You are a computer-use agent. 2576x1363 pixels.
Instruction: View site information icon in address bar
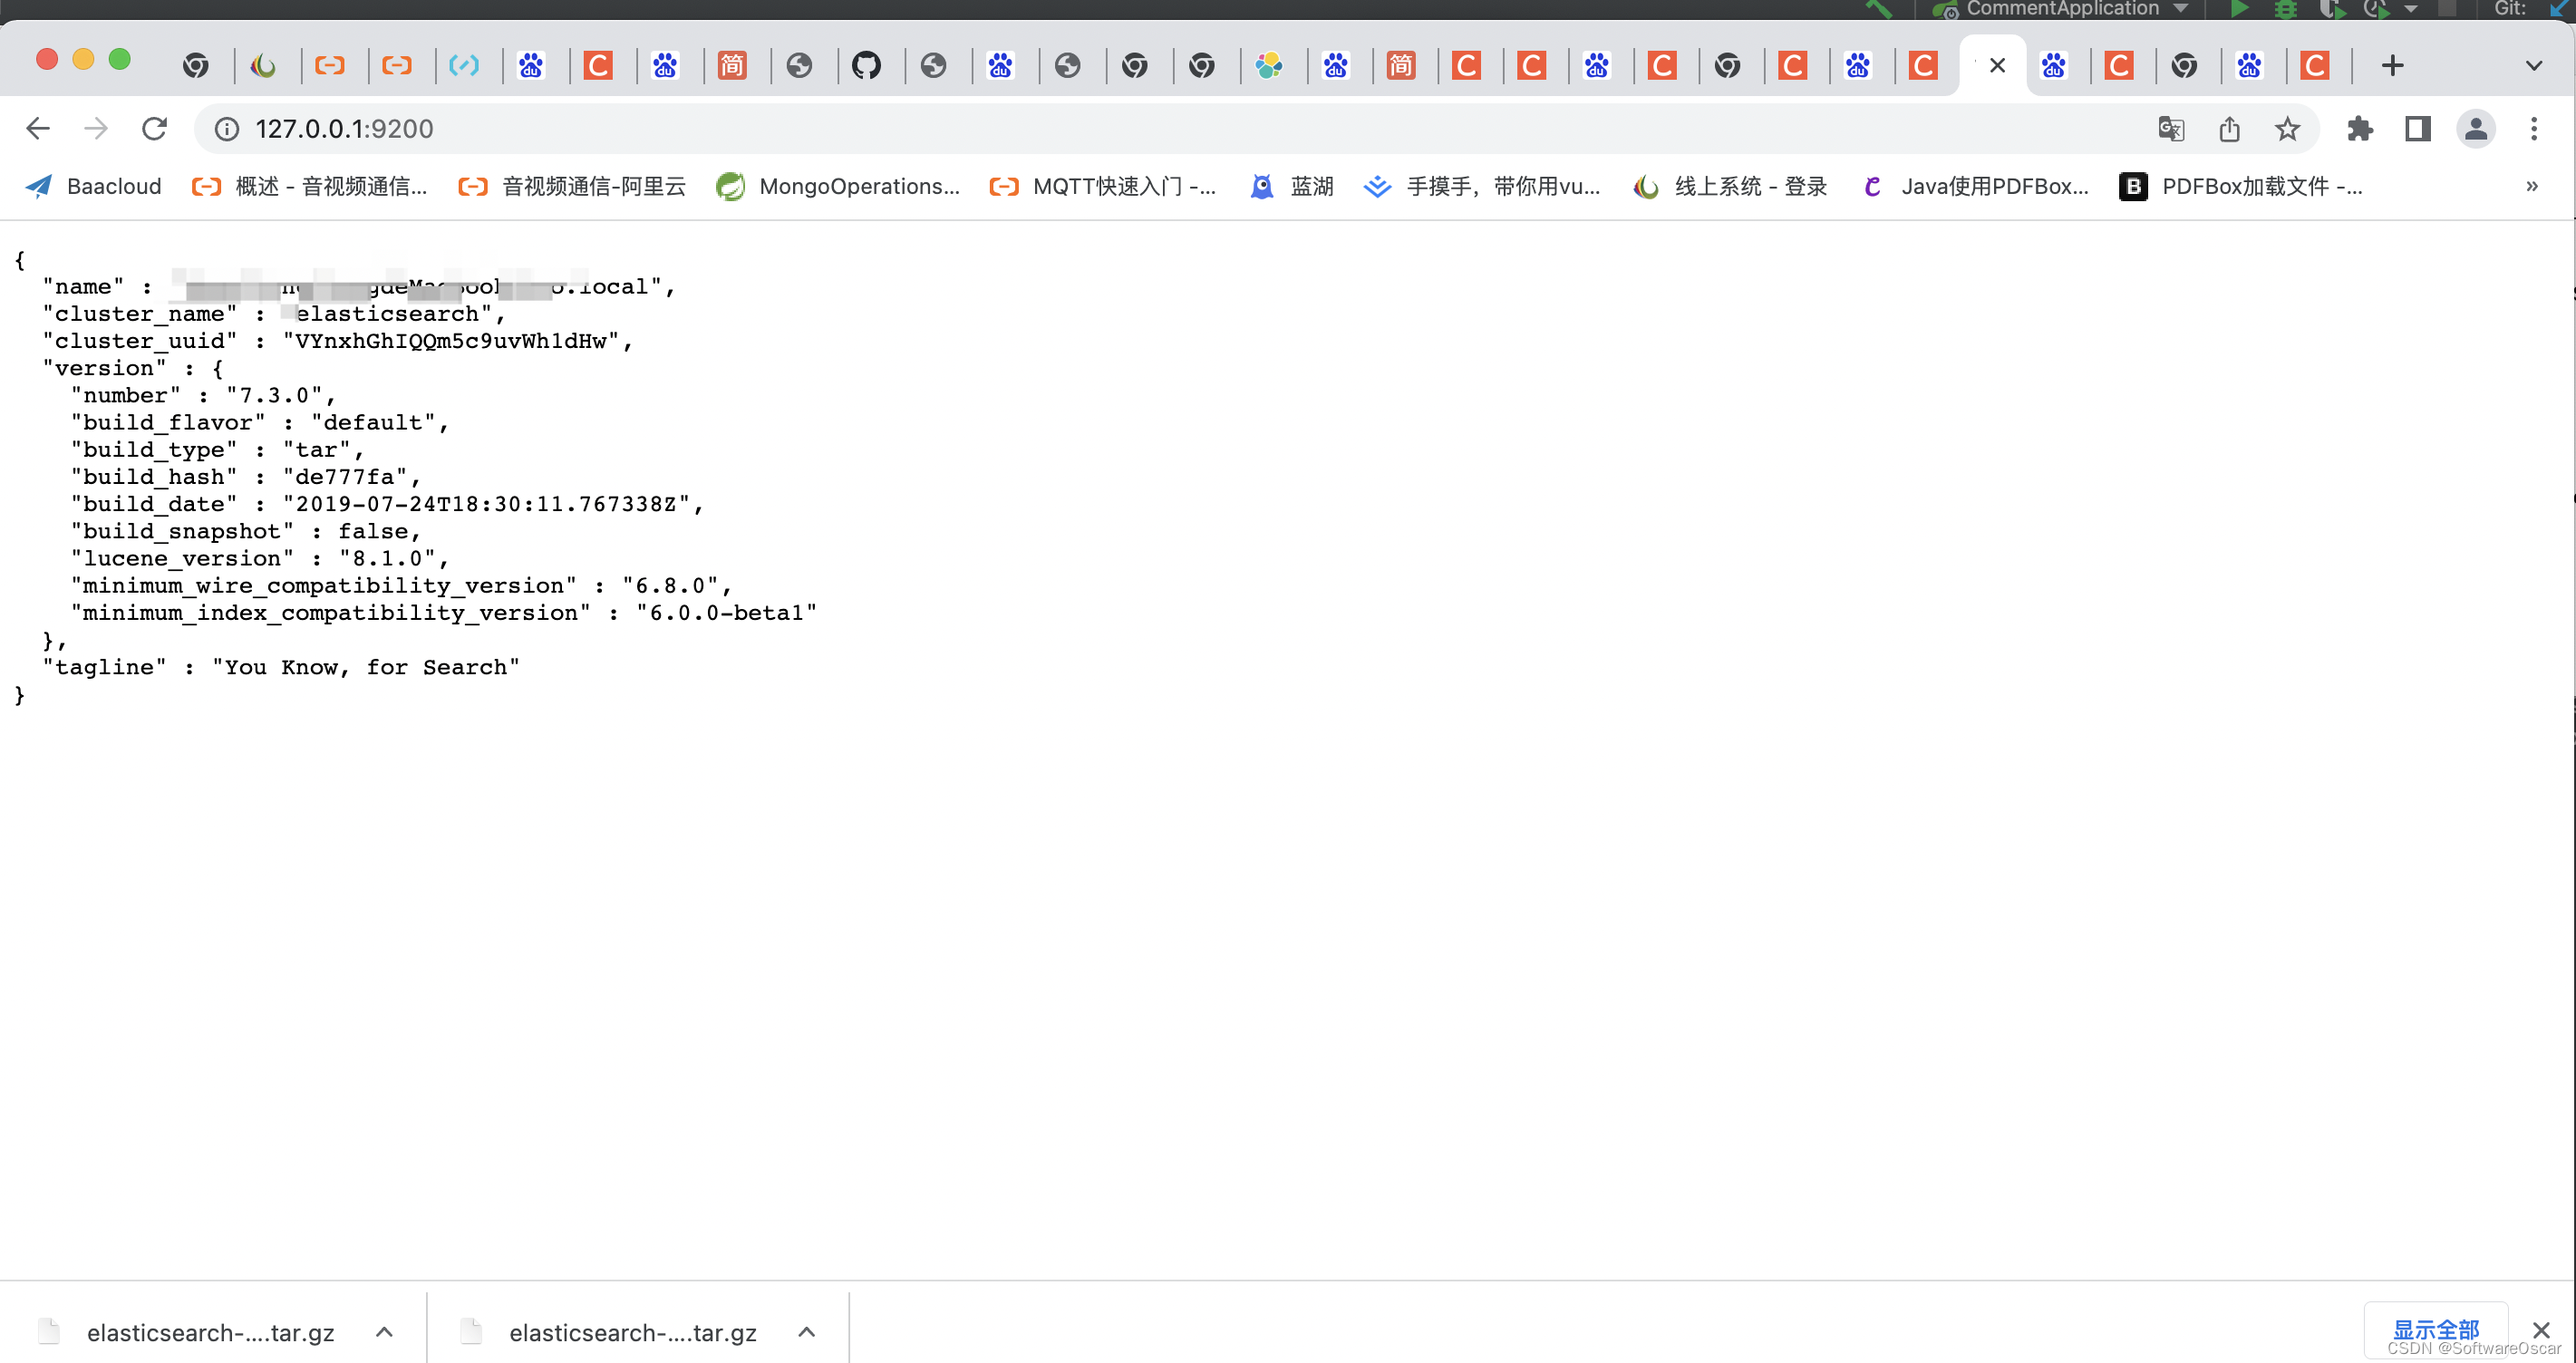[228, 129]
